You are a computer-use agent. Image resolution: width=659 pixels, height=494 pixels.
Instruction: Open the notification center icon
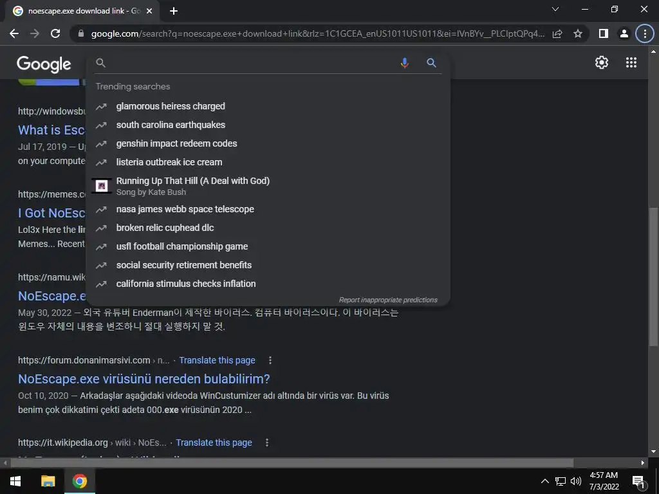tap(638, 481)
